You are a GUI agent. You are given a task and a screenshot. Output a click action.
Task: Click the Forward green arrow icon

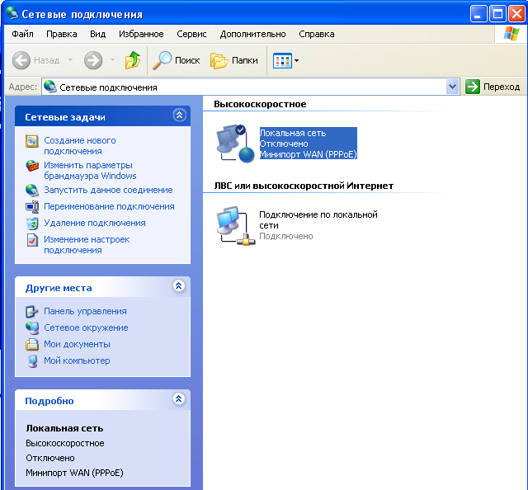point(93,60)
